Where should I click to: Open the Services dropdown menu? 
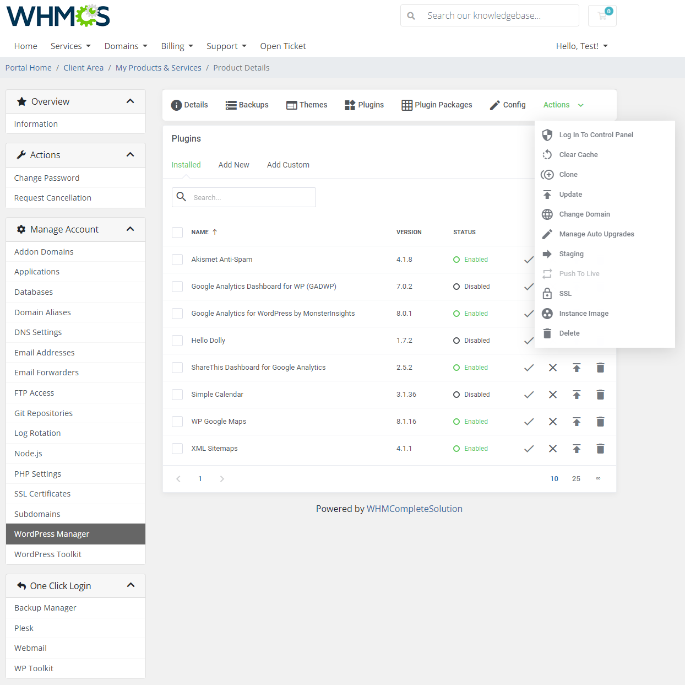point(70,46)
